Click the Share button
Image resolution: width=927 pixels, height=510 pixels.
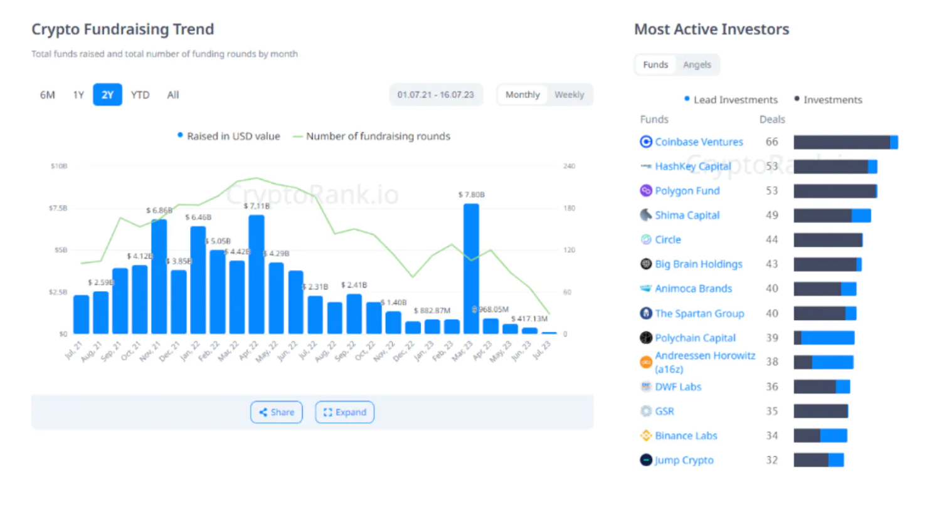(x=277, y=412)
